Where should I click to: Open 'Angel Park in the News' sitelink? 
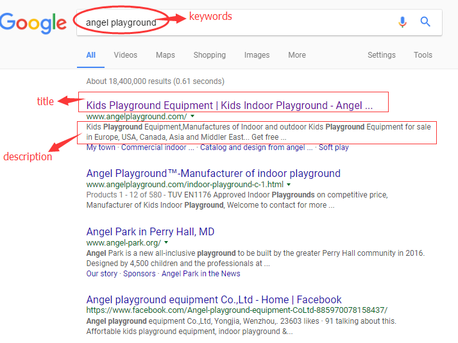pyautogui.click(x=201, y=274)
